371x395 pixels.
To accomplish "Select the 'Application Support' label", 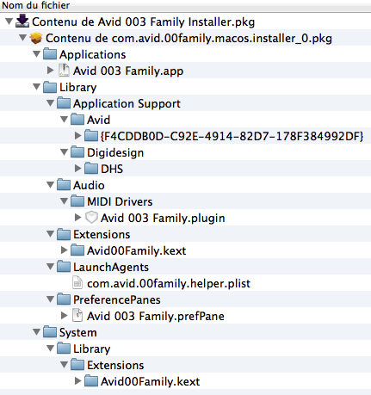I will (127, 103).
